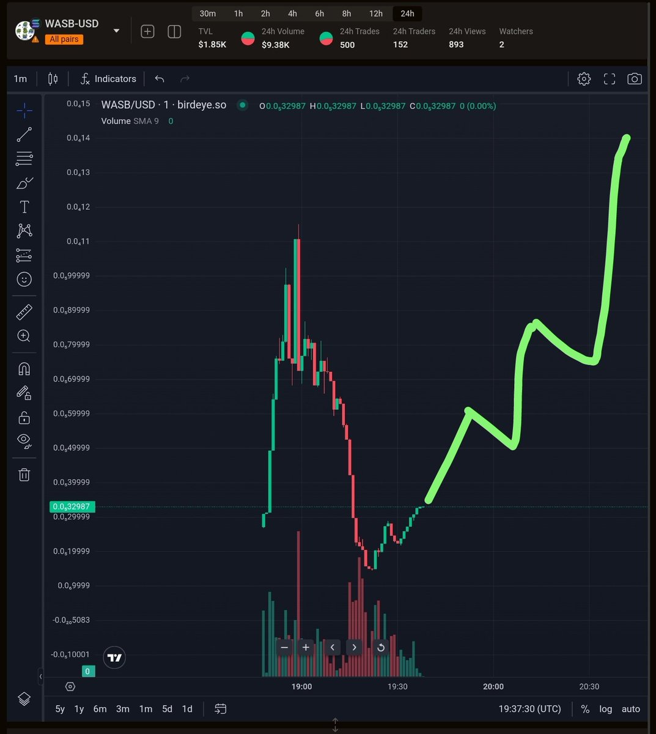The width and height of the screenshot is (656, 734).
Task: Enter fullscreen chart mode
Action: point(610,79)
